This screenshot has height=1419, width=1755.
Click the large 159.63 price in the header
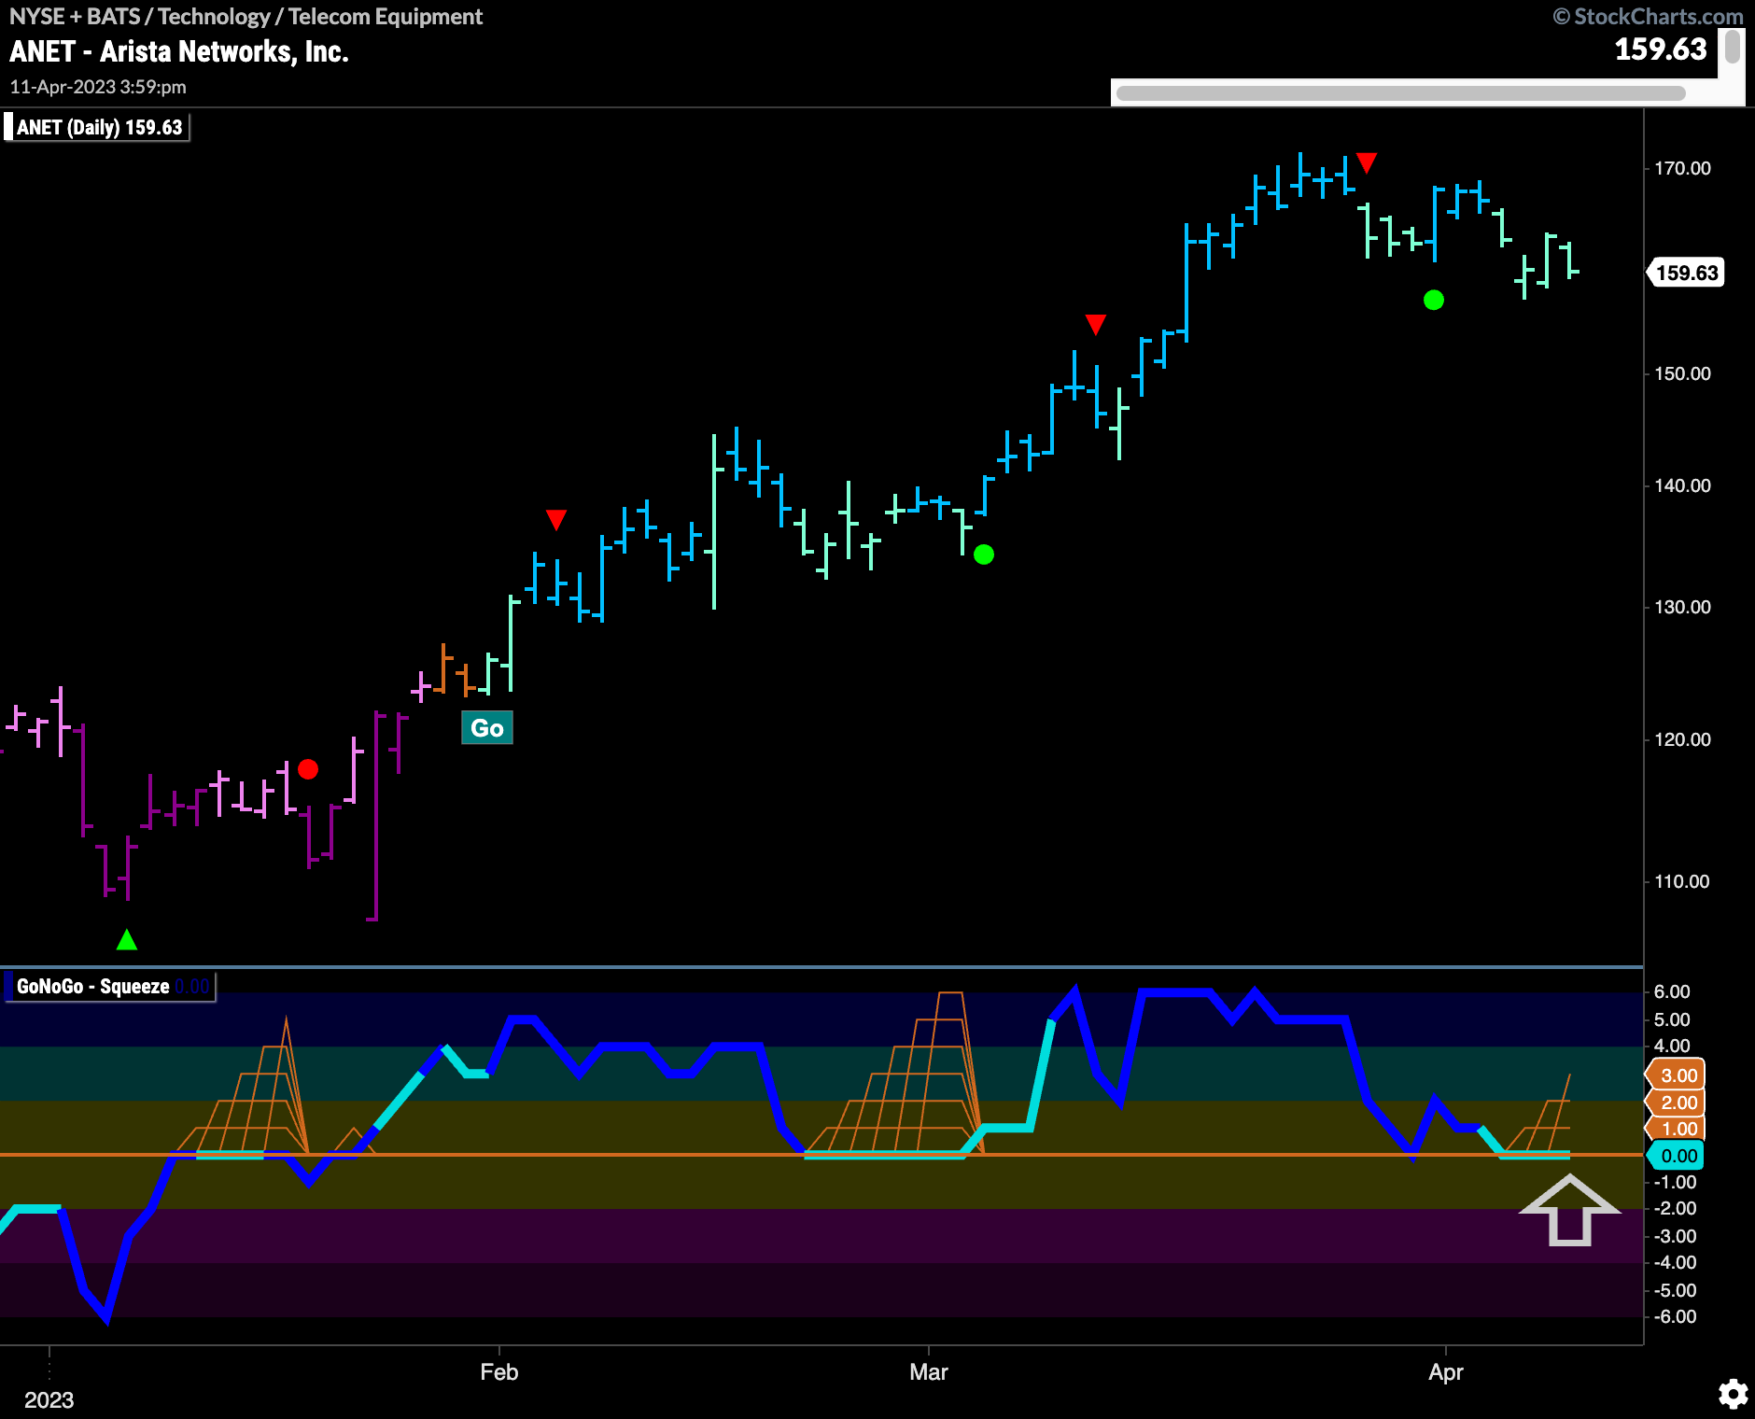pyautogui.click(x=1661, y=49)
